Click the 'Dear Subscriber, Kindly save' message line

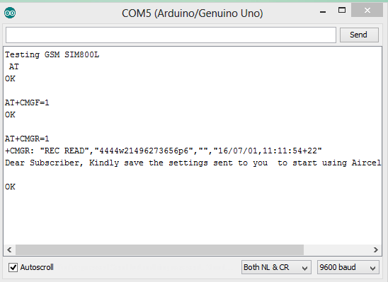(x=193, y=163)
